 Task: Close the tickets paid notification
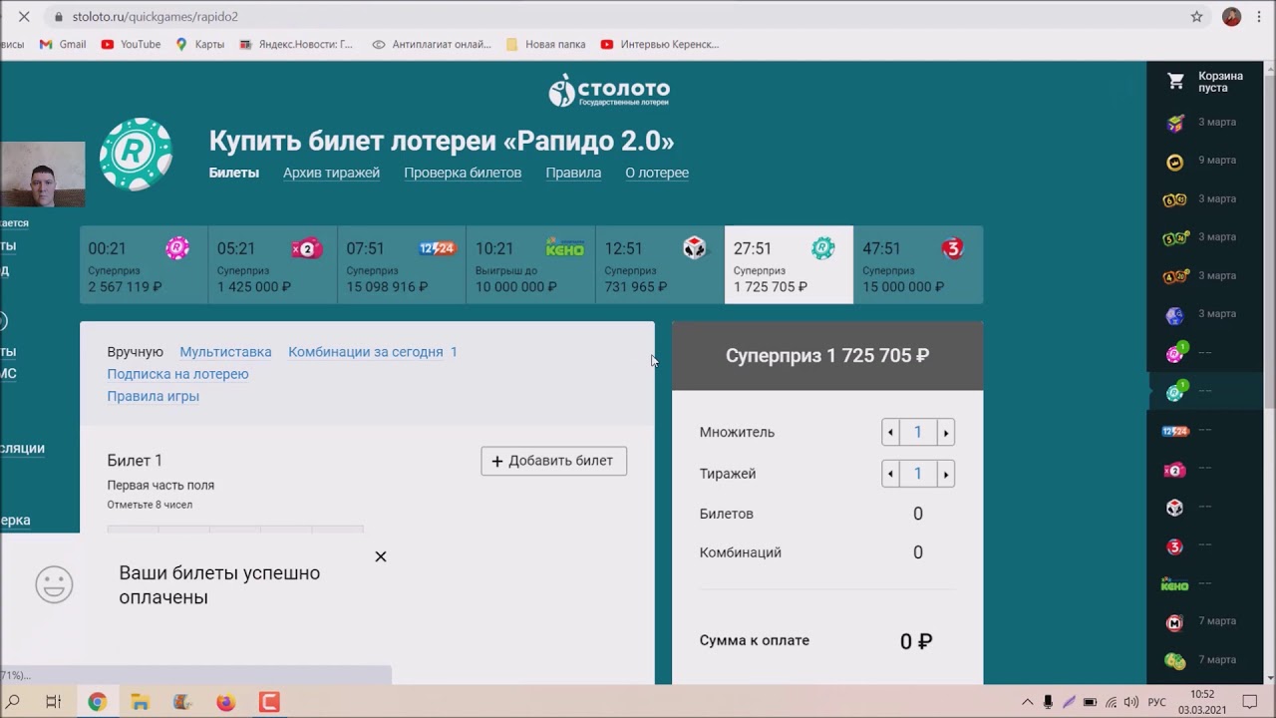coord(380,556)
